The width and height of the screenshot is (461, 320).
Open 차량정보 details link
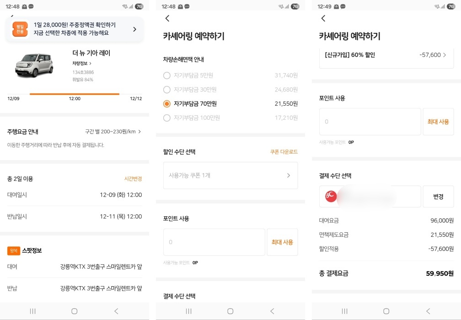82,63
